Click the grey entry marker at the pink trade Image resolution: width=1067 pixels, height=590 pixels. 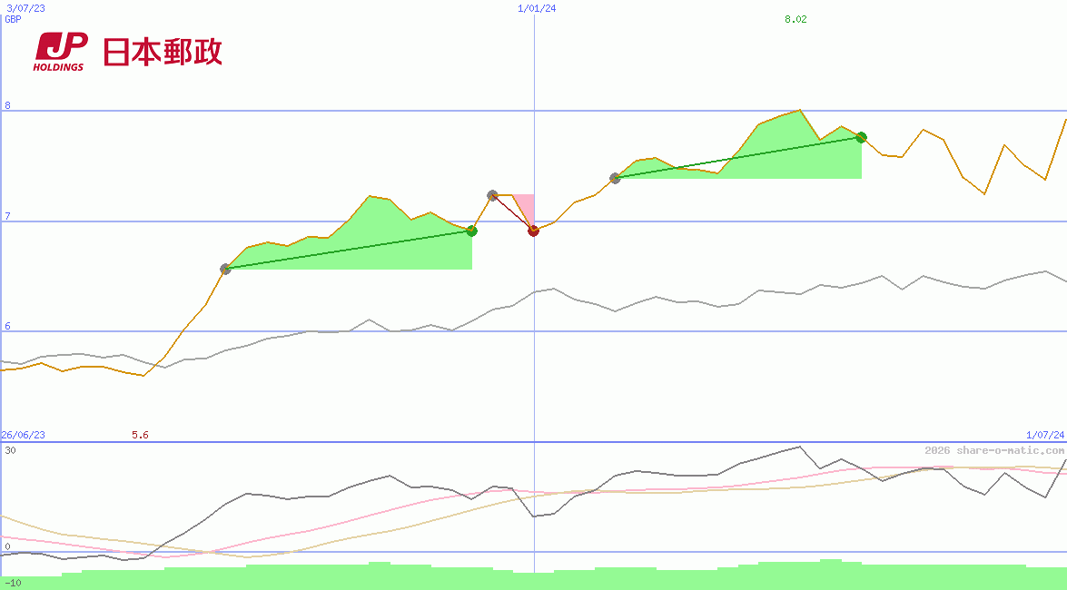(493, 195)
